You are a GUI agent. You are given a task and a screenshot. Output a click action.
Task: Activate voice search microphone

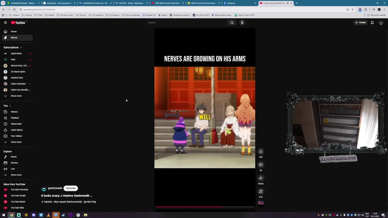242,22
